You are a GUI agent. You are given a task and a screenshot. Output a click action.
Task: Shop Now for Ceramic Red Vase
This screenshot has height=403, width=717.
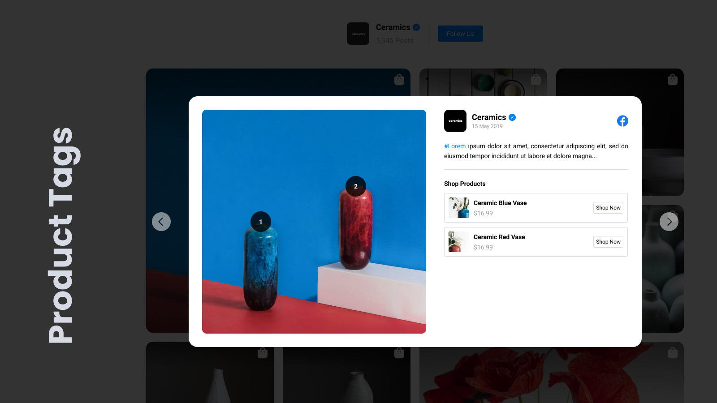tap(608, 242)
